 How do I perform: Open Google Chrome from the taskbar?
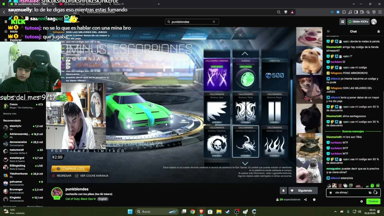(193, 211)
